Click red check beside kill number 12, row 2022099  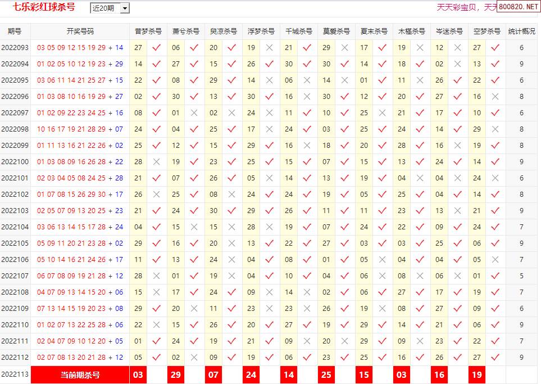click(x=194, y=146)
